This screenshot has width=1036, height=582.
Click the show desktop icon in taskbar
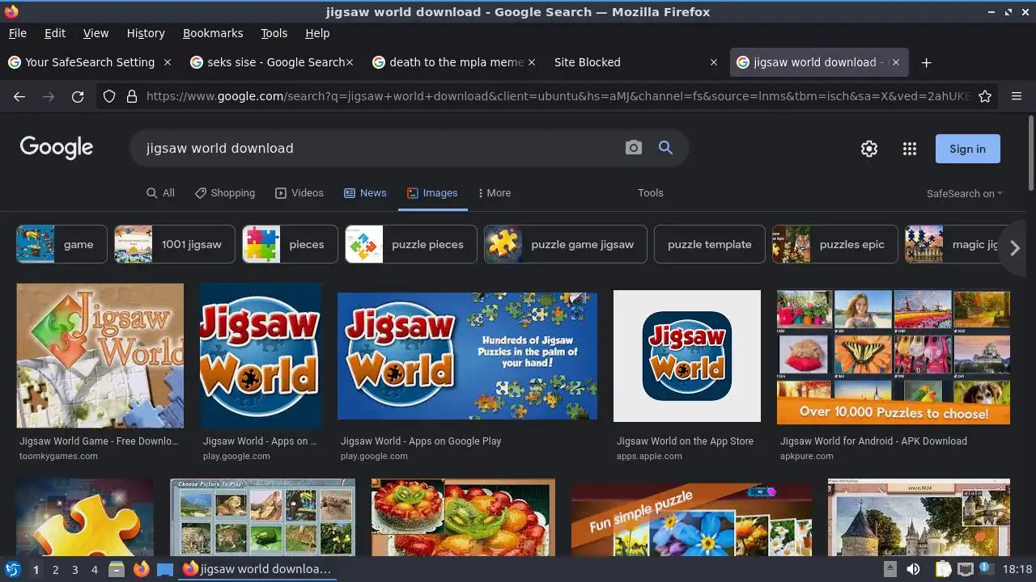click(x=165, y=569)
